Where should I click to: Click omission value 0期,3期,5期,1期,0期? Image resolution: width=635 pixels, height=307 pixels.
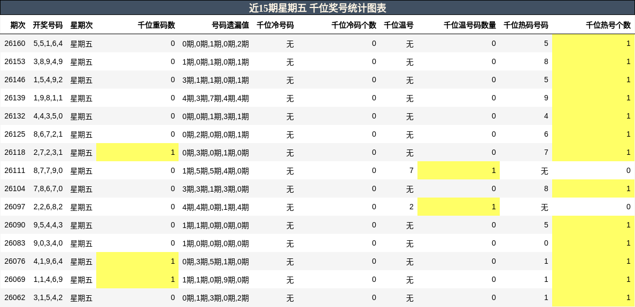pyautogui.click(x=215, y=261)
